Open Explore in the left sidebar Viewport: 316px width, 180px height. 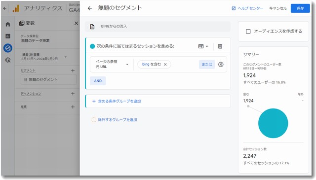pos(8,48)
